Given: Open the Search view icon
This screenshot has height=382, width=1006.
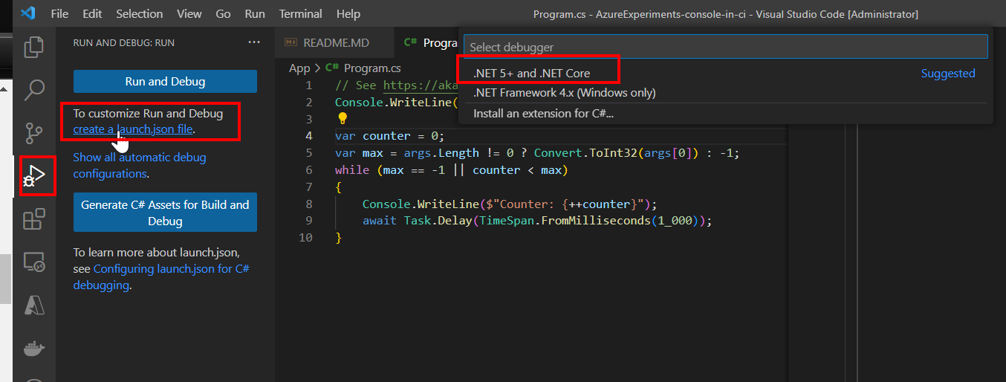Looking at the screenshot, I should click(x=34, y=91).
